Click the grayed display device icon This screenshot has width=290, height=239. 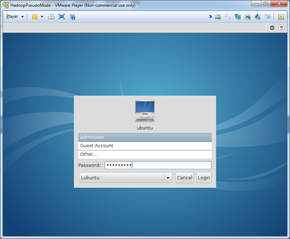click(267, 17)
